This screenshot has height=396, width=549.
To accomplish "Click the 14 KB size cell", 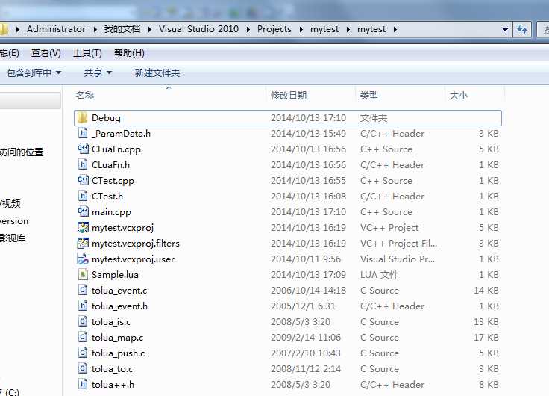I will click(x=486, y=291).
